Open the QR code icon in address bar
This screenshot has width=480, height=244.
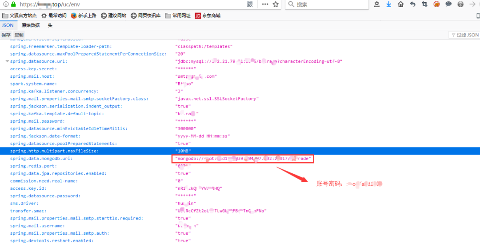250,4
